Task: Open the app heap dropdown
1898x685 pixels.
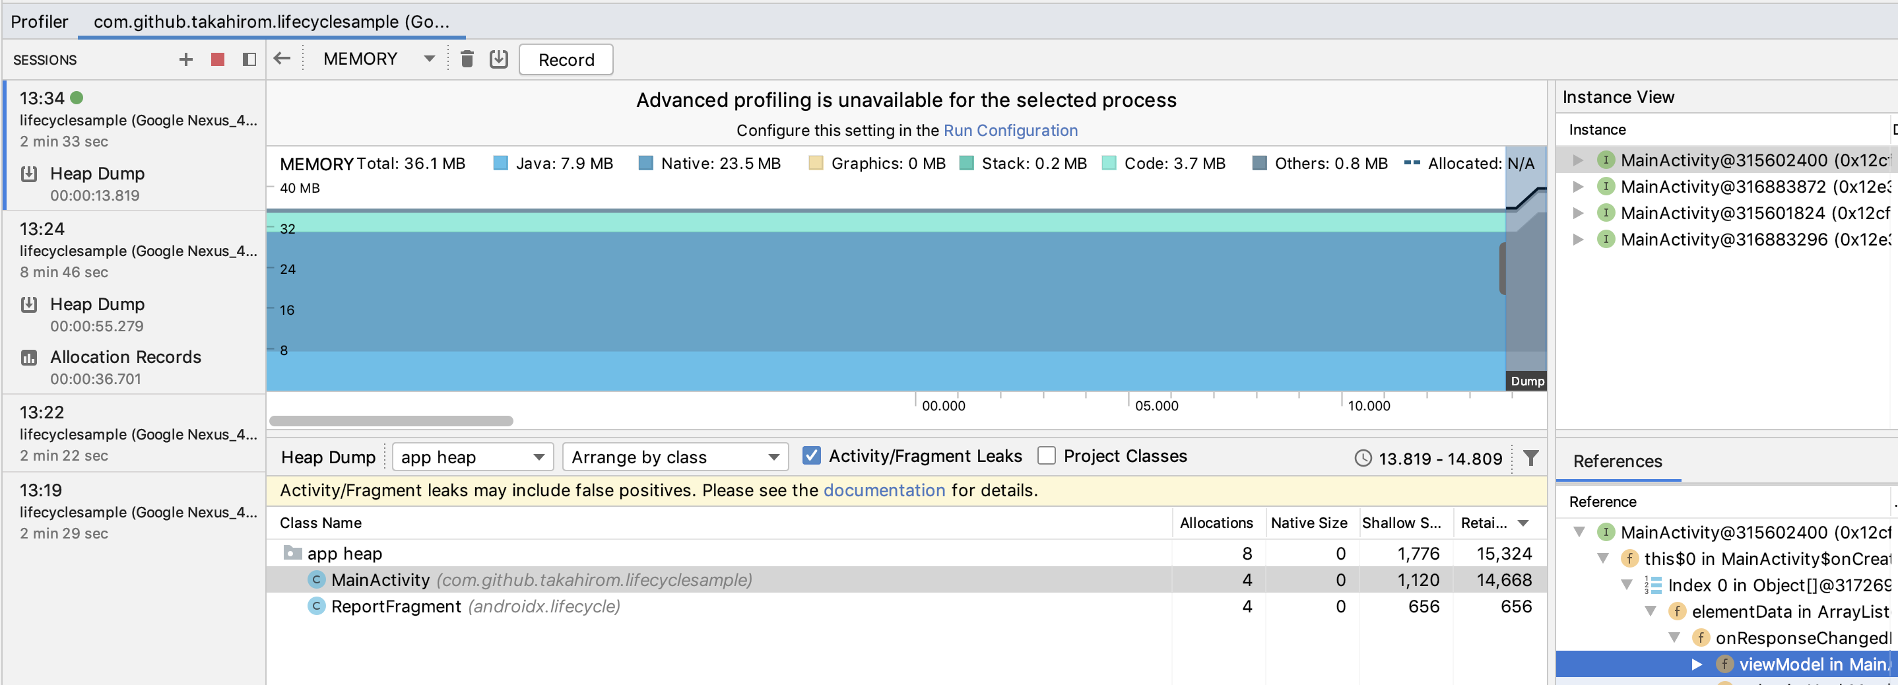Action: [x=473, y=457]
